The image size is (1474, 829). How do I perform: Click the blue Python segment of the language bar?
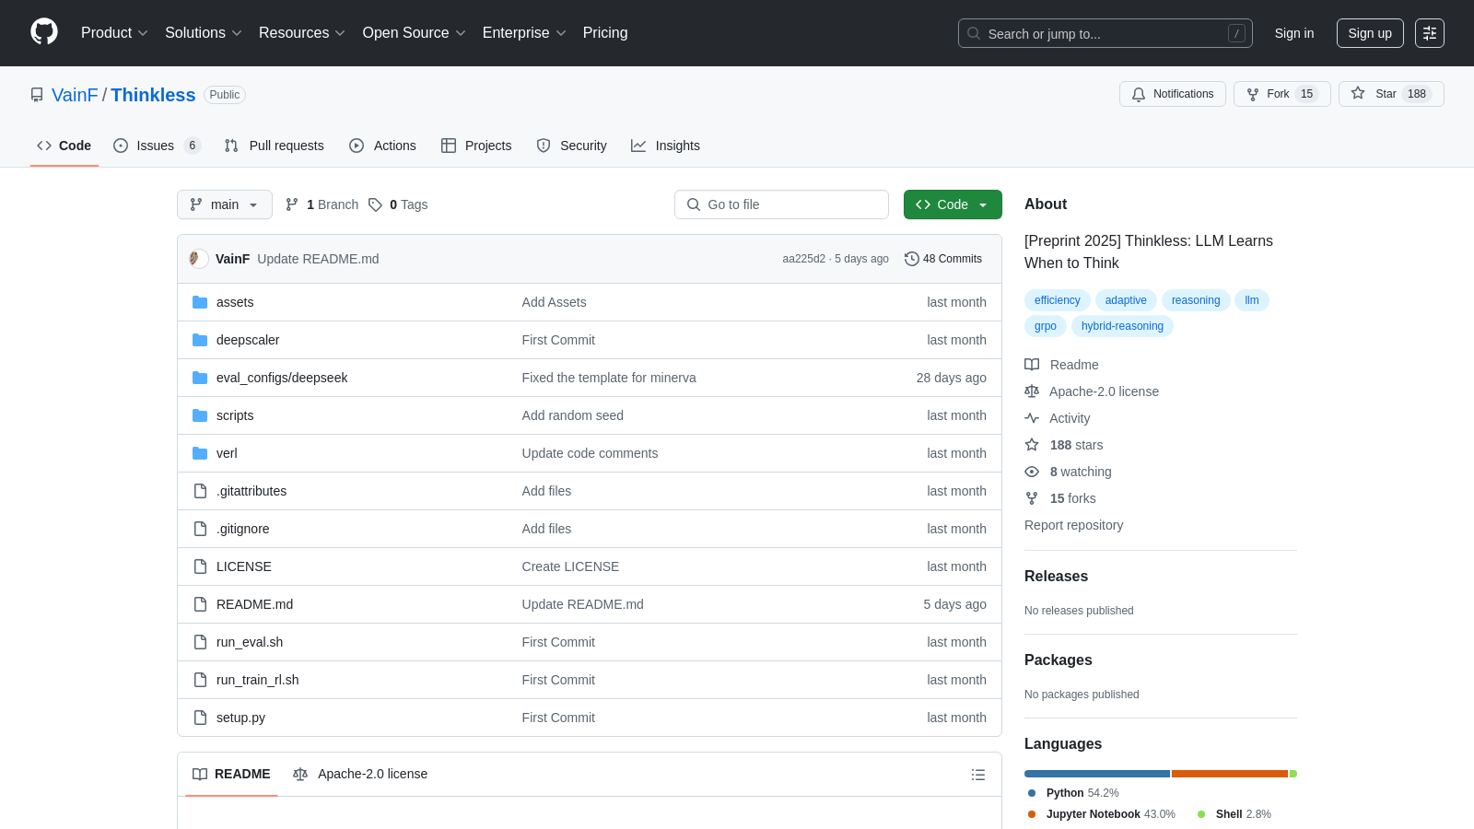click(1096, 774)
